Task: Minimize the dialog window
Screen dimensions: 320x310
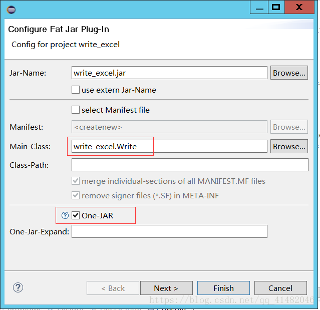Action: 259,7
